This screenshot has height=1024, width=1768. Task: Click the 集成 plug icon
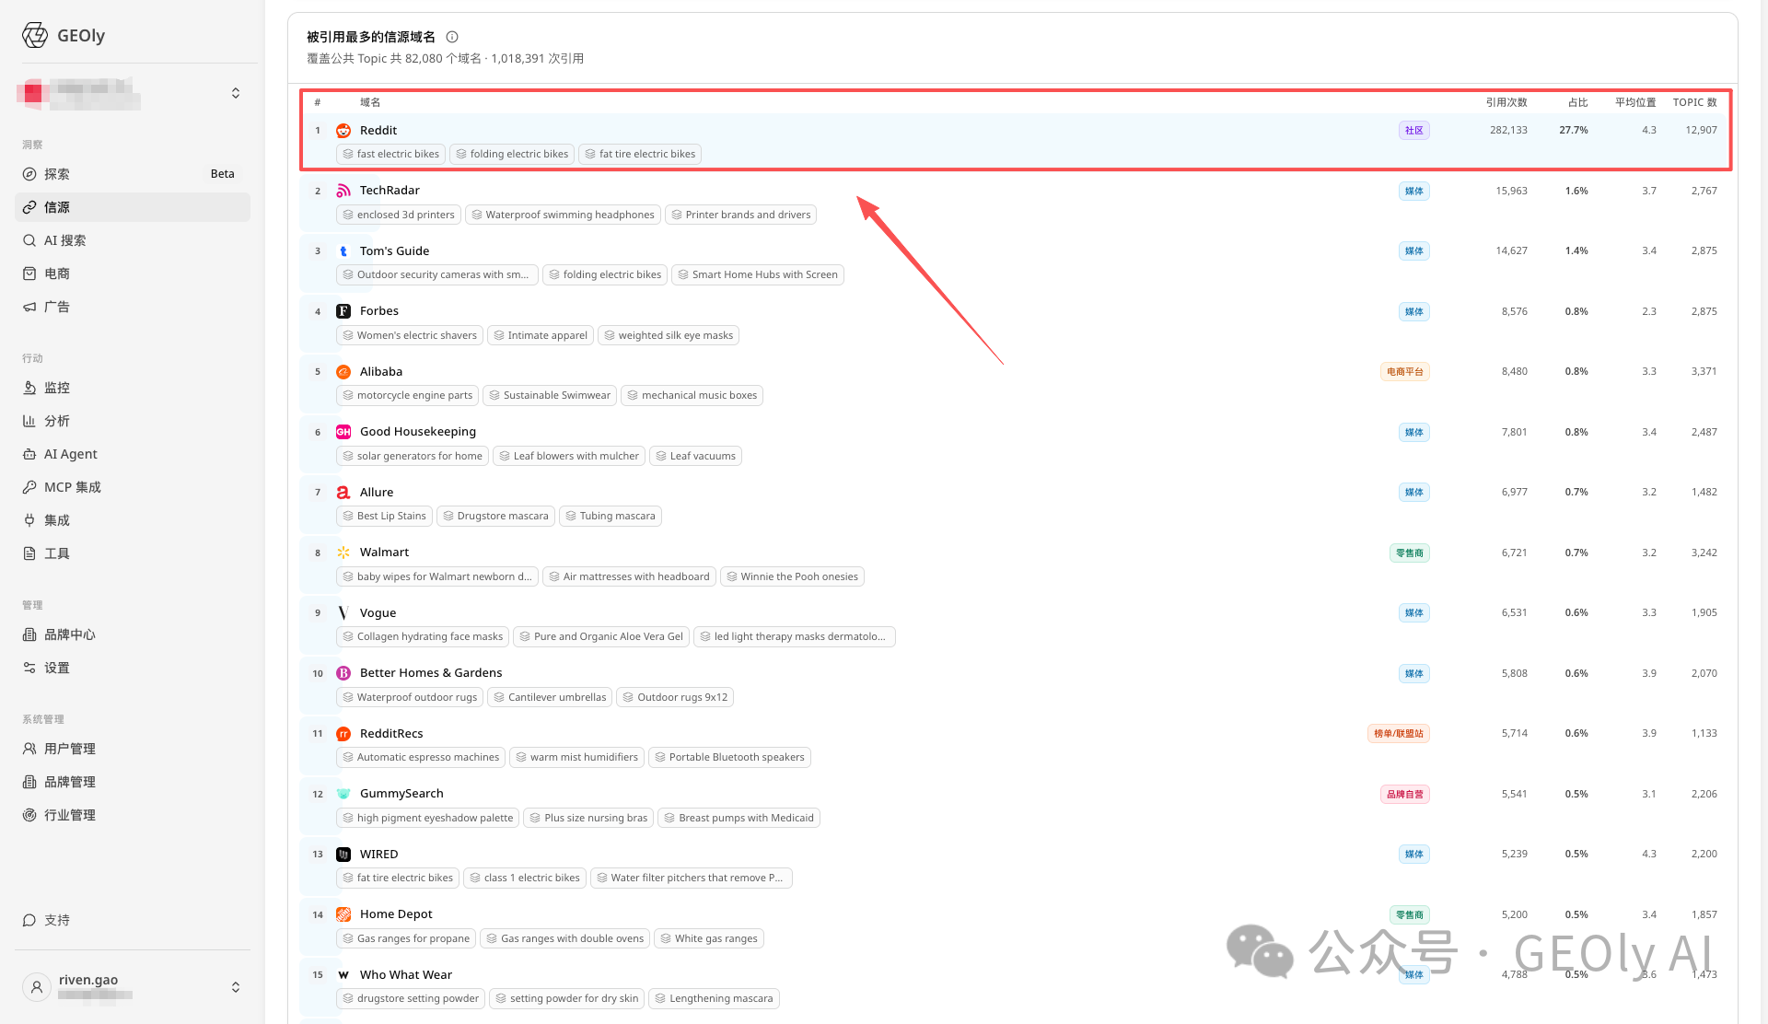point(29,520)
